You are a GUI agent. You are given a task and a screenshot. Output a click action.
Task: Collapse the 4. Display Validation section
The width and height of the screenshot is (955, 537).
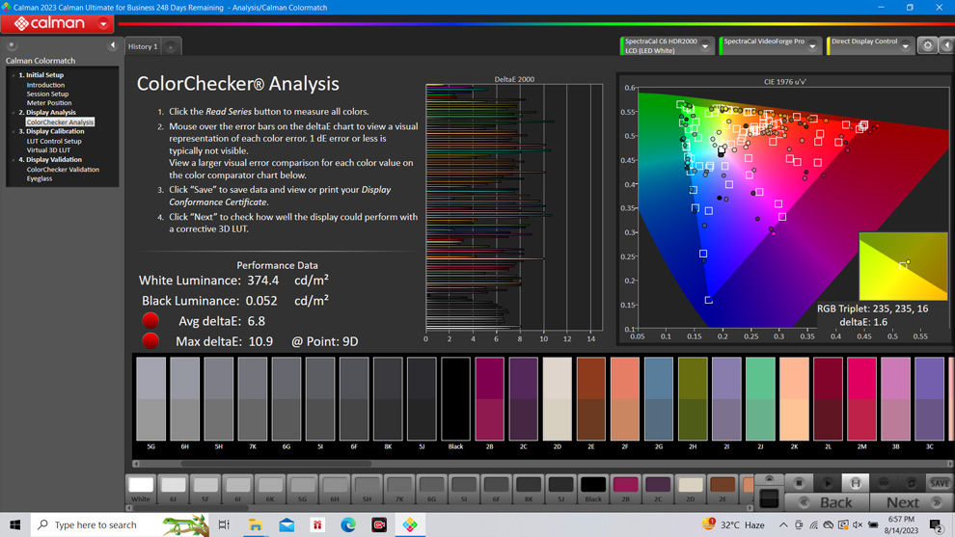(x=14, y=159)
